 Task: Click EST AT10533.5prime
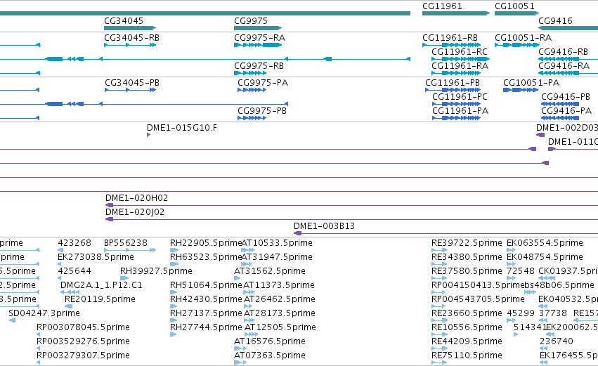(278, 242)
